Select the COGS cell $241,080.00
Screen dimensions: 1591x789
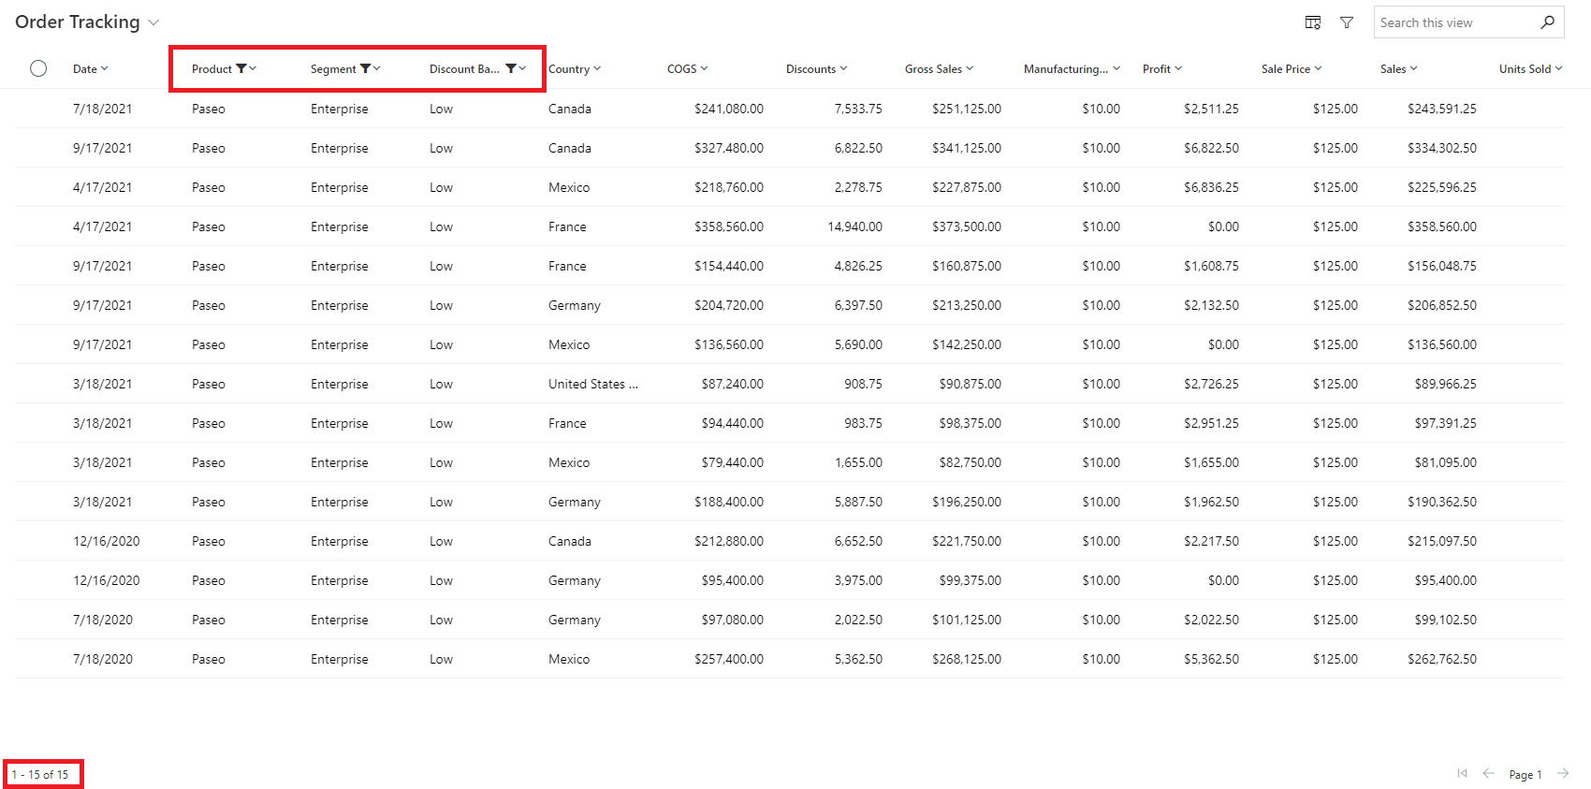pyautogui.click(x=729, y=109)
